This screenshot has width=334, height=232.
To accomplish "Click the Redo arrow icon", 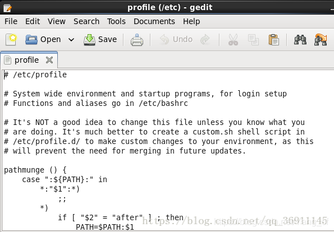I will [205, 40].
